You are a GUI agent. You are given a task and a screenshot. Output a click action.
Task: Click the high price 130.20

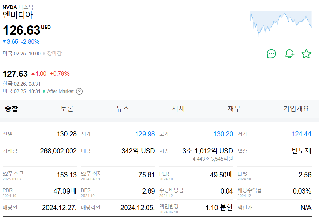coord(223,134)
